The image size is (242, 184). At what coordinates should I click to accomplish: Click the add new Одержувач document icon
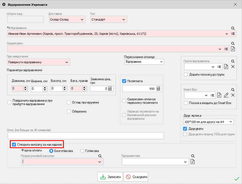point(233,49)
